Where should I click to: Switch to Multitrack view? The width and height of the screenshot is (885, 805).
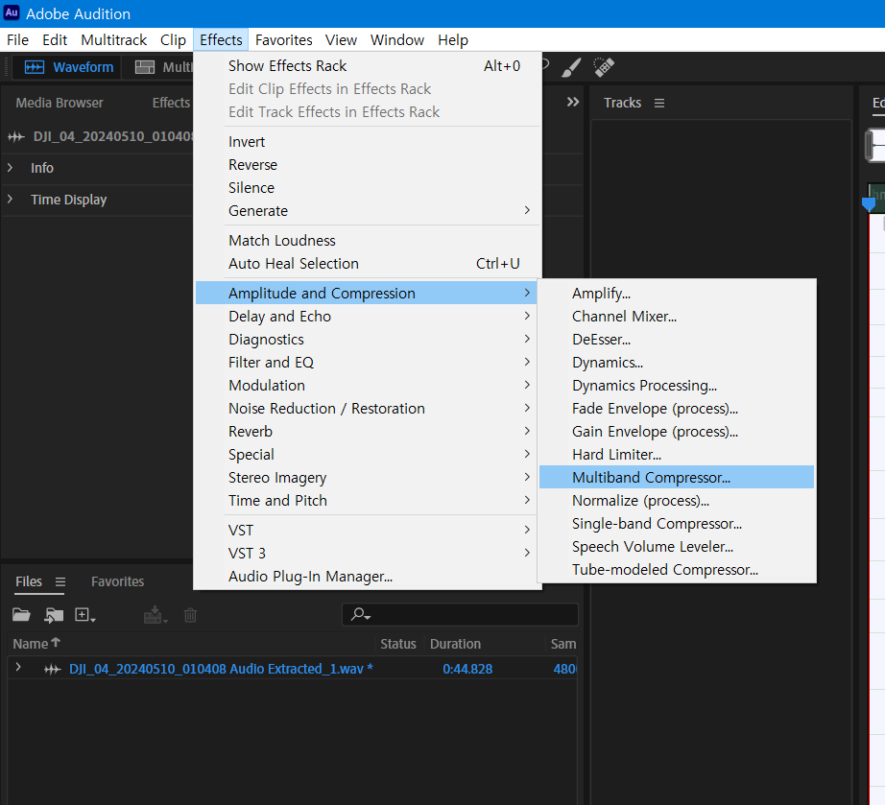pyautogui.click(x=164, y=67)
